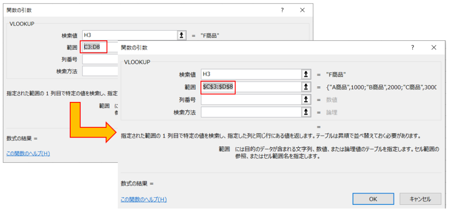Click the ? help icon in front dialog

coord(413,47)
